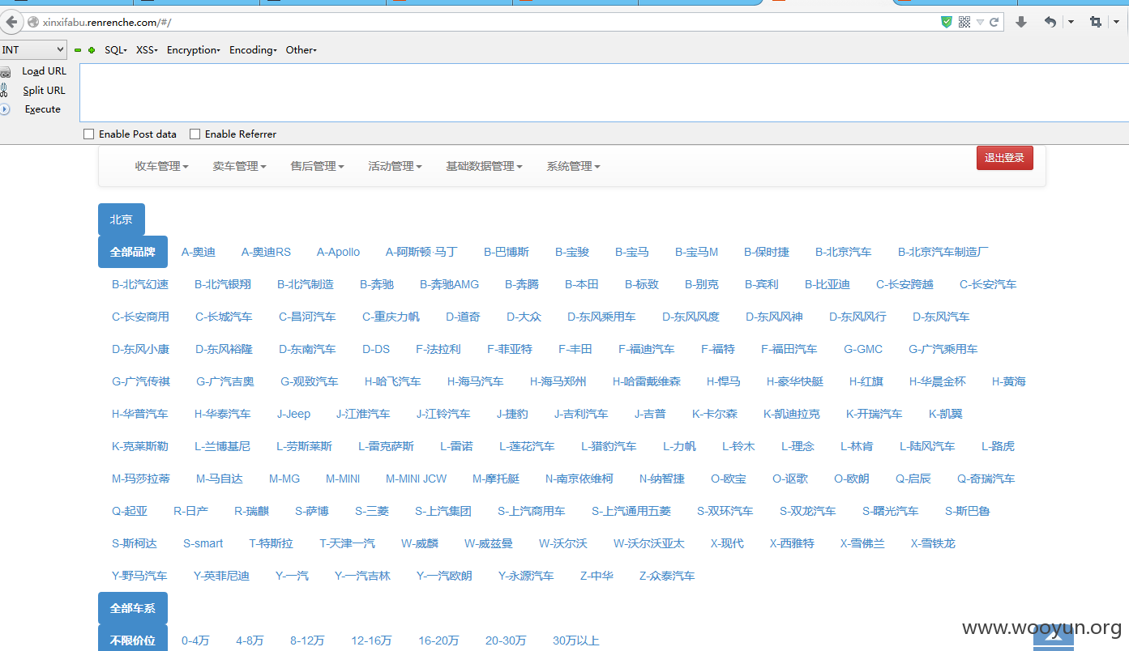Click the Split URL text button
The image size is (1129, 651).
tap(45, 91)
